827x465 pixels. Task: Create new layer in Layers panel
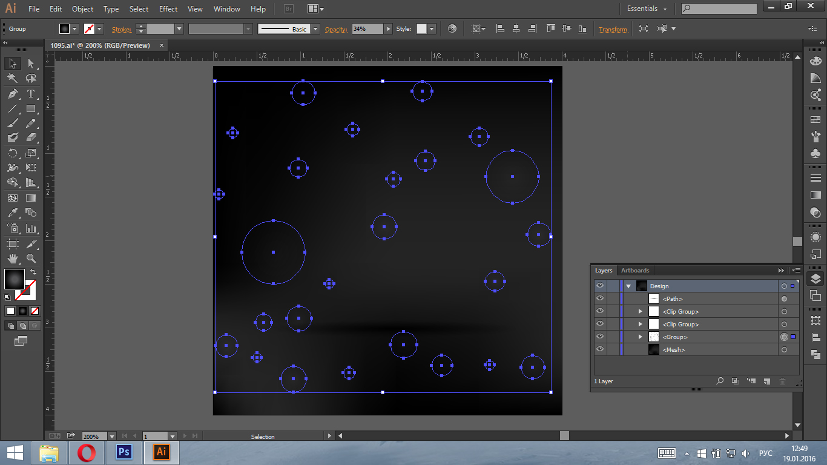766,381
